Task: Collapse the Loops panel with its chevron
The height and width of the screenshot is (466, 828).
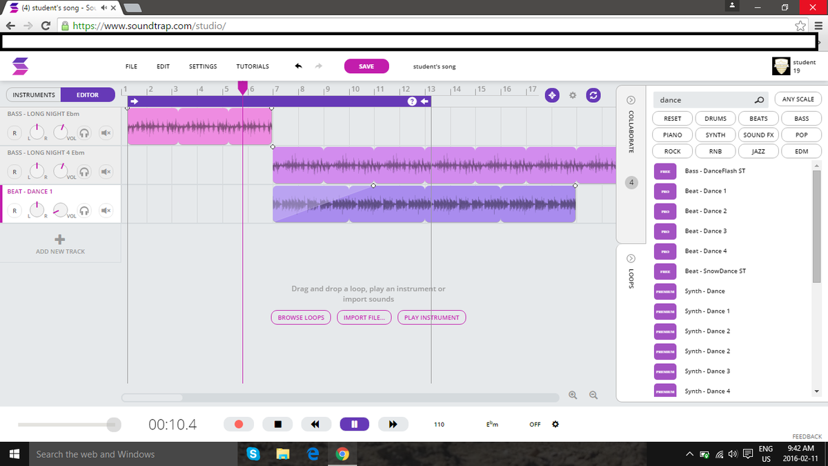Action: point(631,258)
